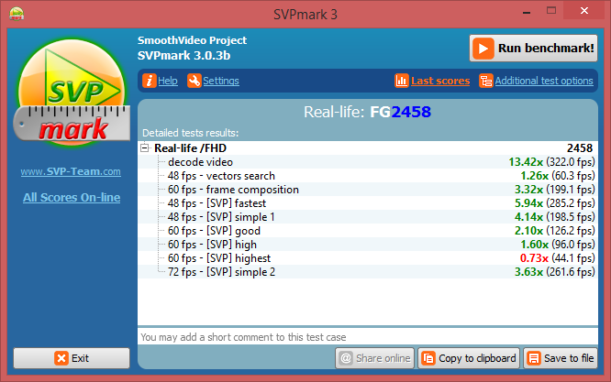Select the decode video row
Screen dimensions: 611x382
tap(368, 162)
